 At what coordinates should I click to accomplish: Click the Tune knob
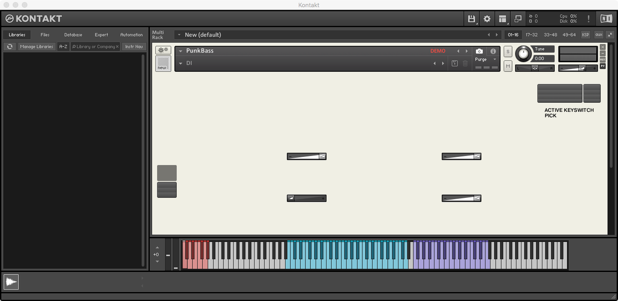(x=523, y=54)
